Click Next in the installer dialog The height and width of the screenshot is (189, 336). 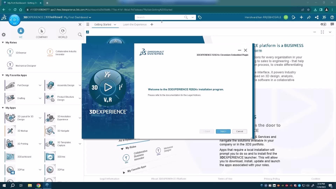pos(223,131)
